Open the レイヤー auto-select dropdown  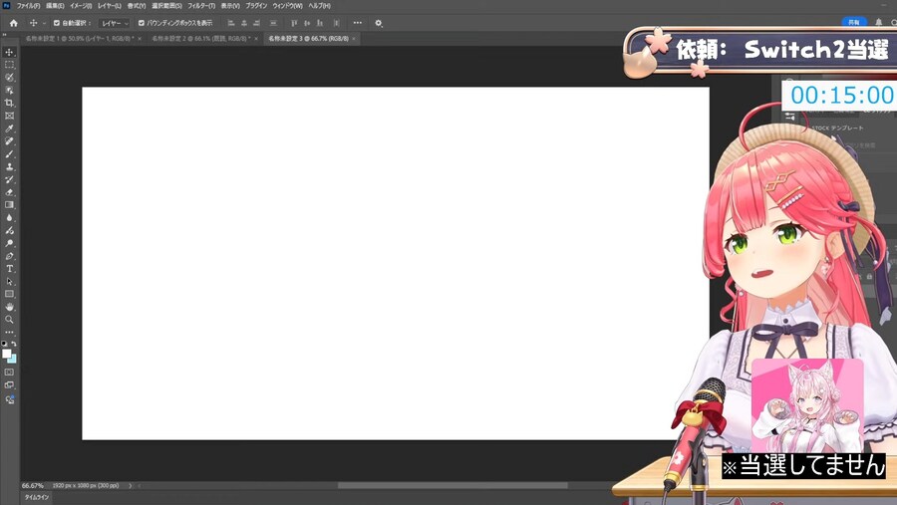point(115,24)
